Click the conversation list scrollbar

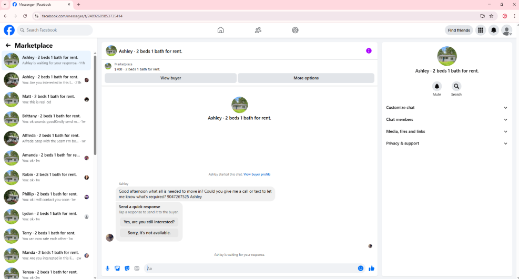95,104
